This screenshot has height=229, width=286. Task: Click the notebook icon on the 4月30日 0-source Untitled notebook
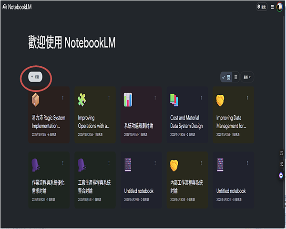(220, 165)
